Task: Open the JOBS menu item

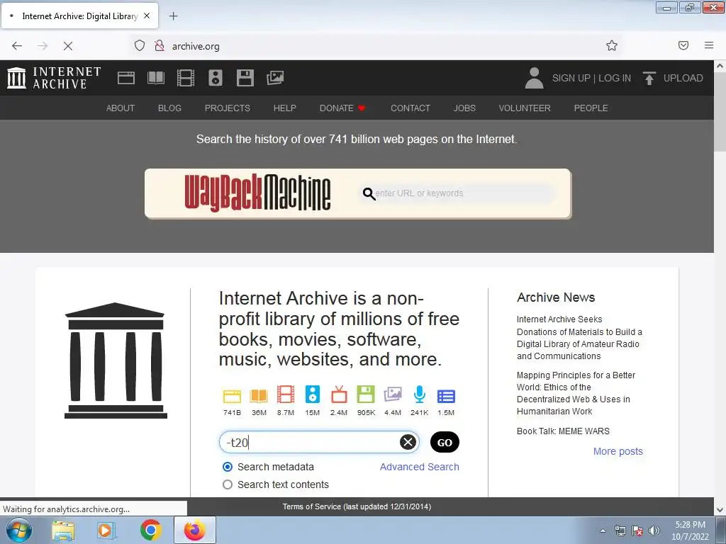Action: pos(464,108)
